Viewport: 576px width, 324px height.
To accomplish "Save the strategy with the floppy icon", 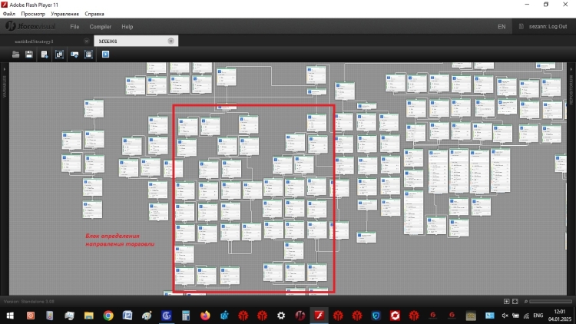I will coord(29,55).
